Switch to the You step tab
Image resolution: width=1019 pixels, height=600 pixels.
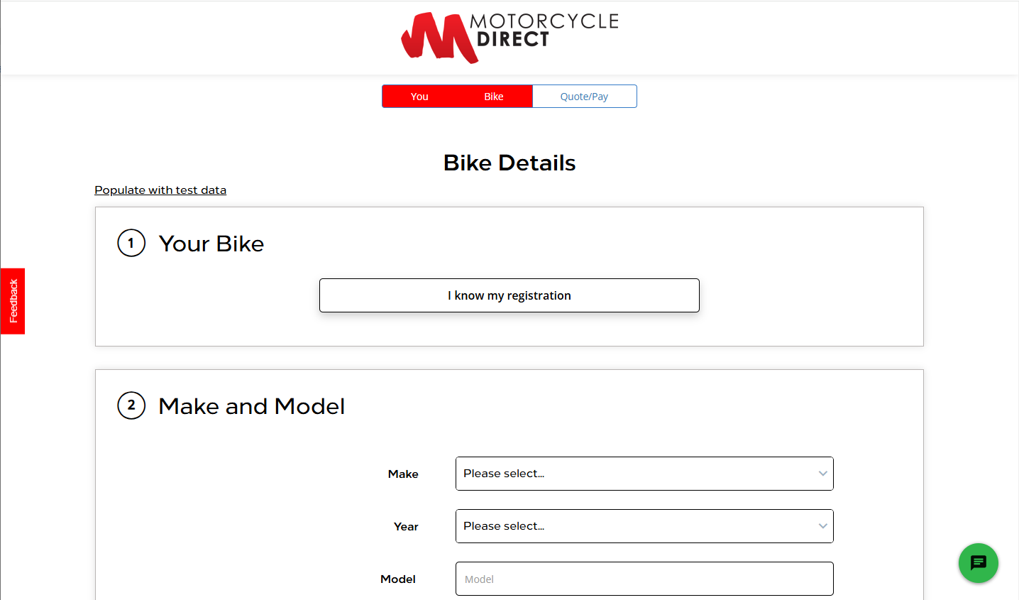(419, 97)
